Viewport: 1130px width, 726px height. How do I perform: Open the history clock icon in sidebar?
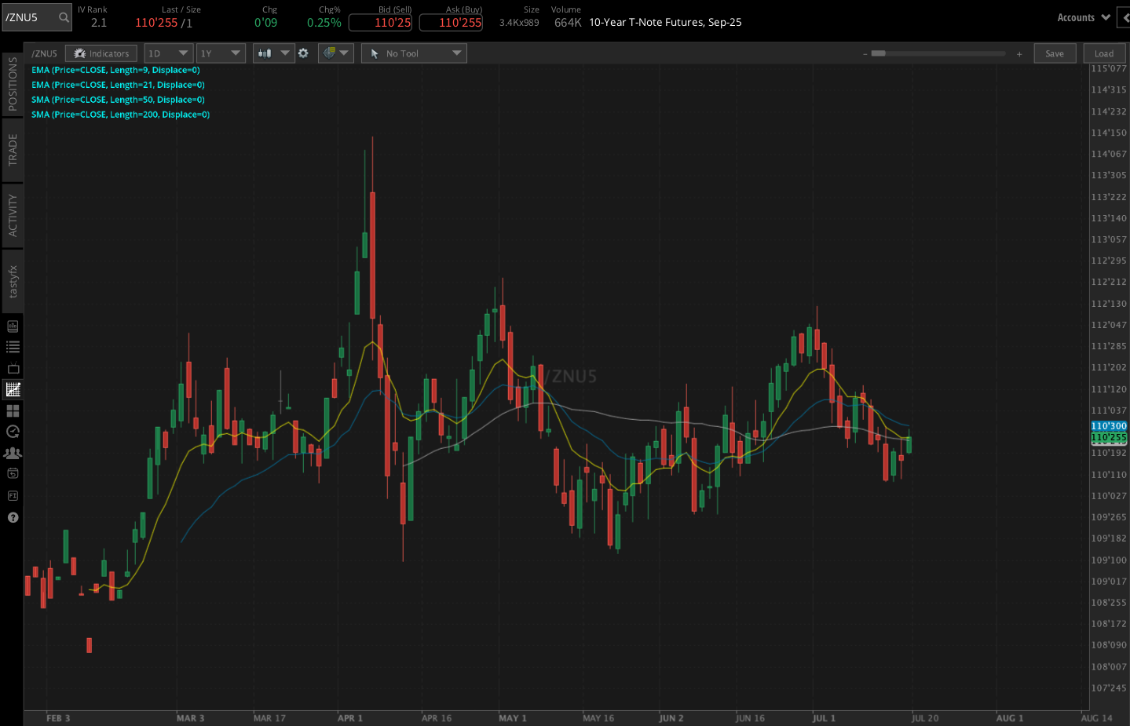tap(12, 432)
